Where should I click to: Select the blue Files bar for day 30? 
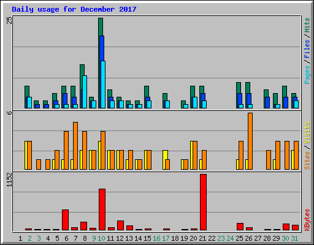(x=286, y=102)
